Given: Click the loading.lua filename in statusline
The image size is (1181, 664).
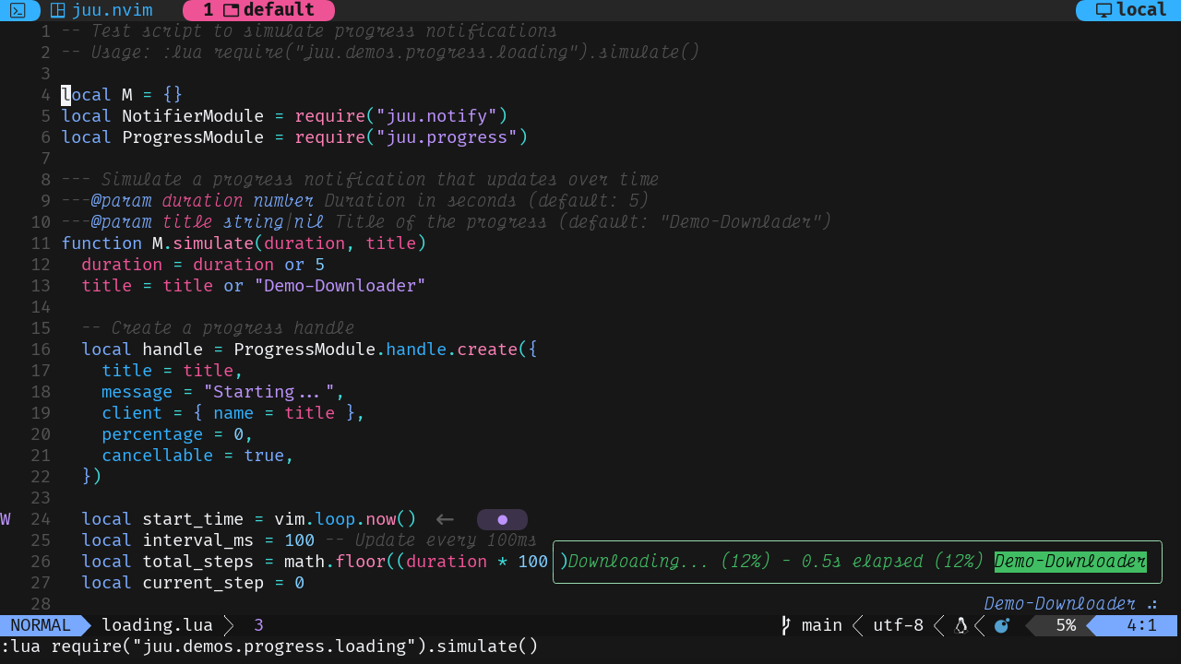Looking at the screenshot, I should 157,625.
